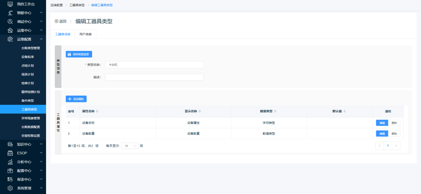
Task: Sort table by 默认值 column
Action: [x=344, y=111]
